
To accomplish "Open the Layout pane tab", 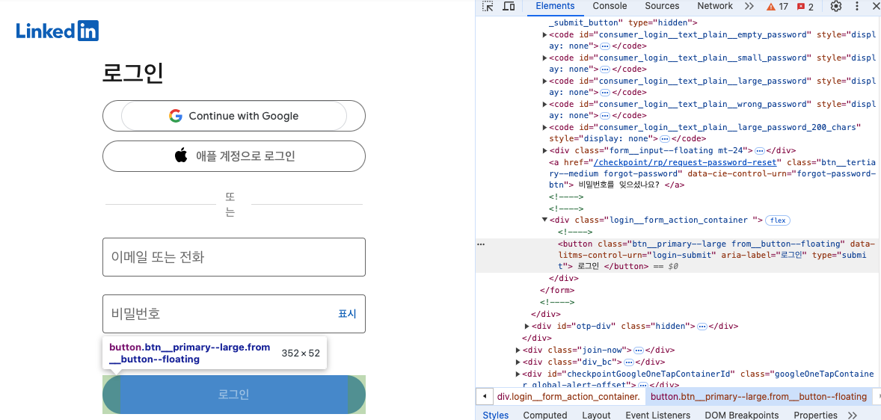I will pos(596,415).
